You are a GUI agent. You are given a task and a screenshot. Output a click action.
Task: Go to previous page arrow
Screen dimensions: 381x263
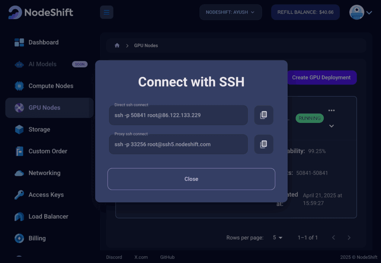coord(333,237)
